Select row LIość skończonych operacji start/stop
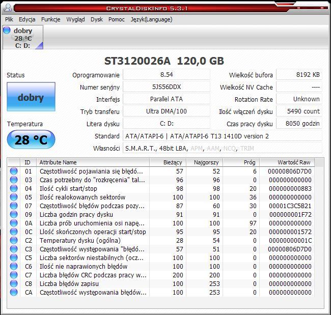 click(x=161, y=232)
